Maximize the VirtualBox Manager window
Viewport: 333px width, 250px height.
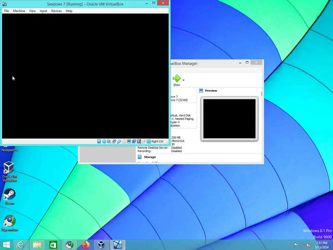(247, 63)
